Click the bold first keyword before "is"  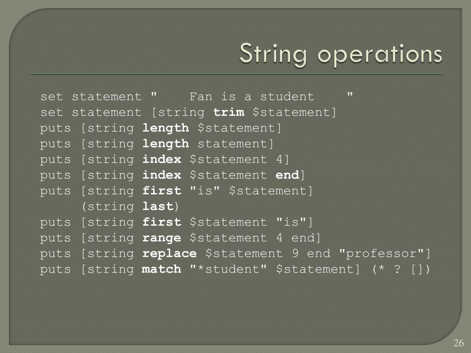(161, 191)
